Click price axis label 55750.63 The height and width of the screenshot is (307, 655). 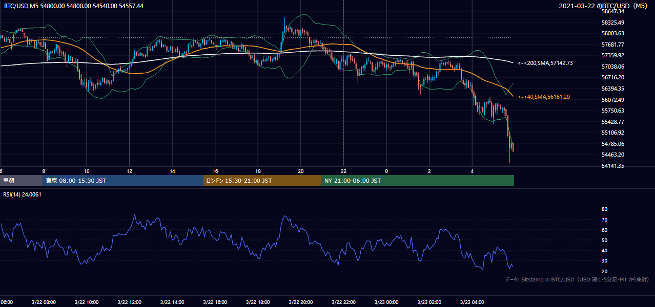612,111
